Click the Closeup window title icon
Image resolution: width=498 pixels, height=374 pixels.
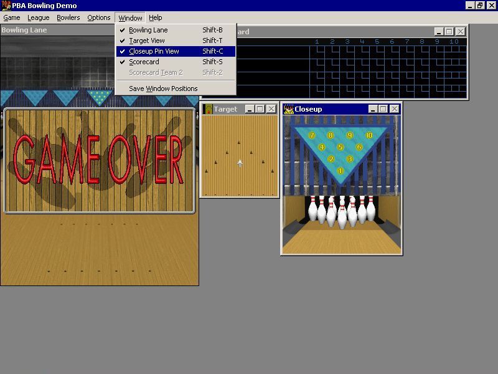click(x=289, y=109)
